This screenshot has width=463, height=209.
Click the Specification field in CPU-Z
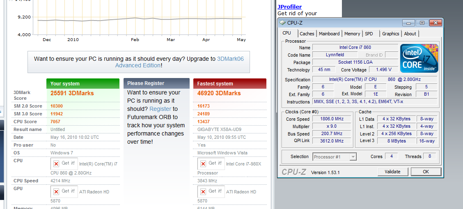tap(375, 79)
